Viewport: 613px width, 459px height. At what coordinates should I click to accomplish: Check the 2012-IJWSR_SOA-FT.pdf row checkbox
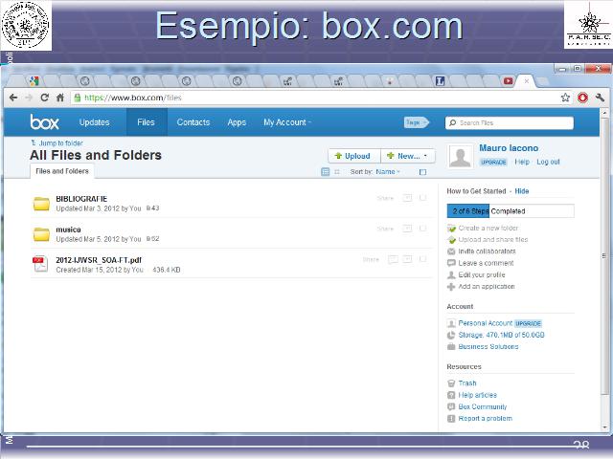coord(422,259)
